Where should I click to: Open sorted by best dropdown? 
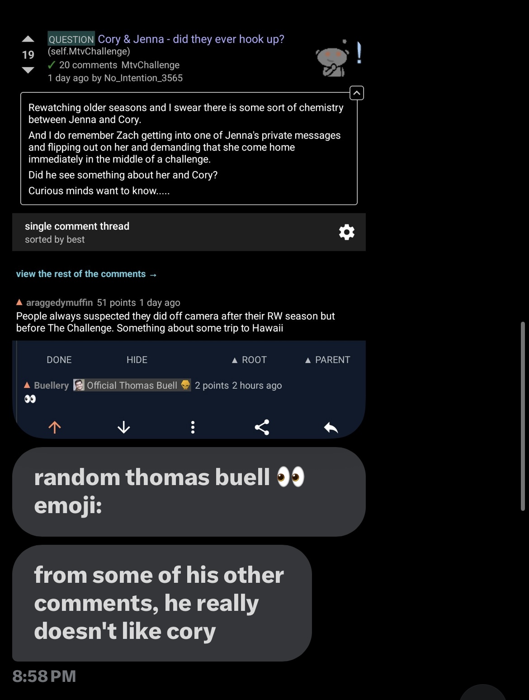click(55, 239)
